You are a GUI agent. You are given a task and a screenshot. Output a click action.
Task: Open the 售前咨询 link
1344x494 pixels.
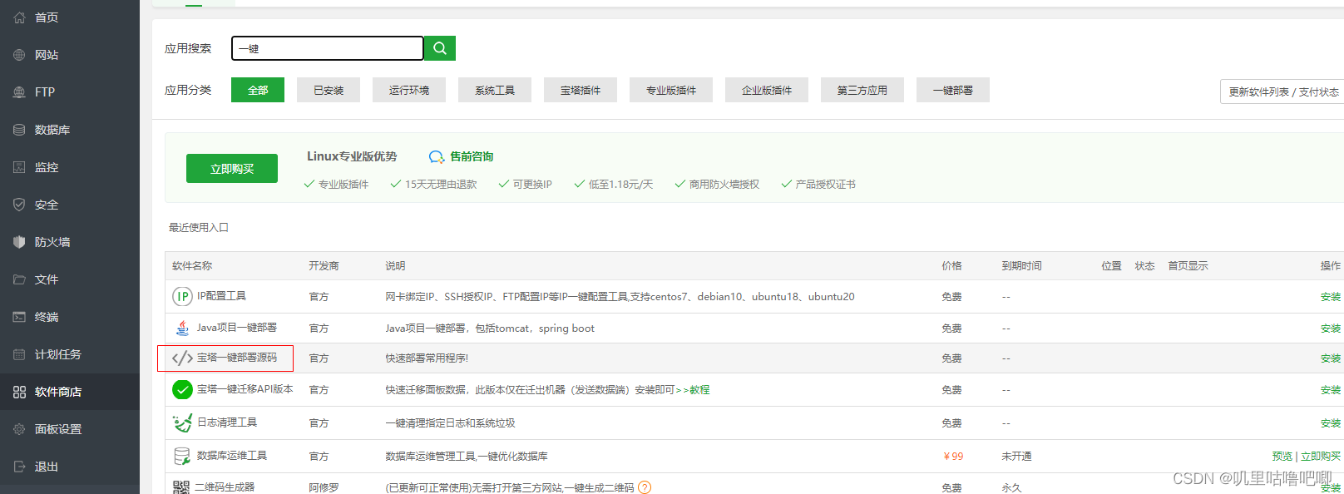click(472, 156)
